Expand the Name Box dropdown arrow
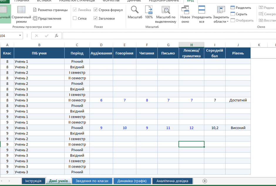Screen dimensions: 276x186 point(20,35)
